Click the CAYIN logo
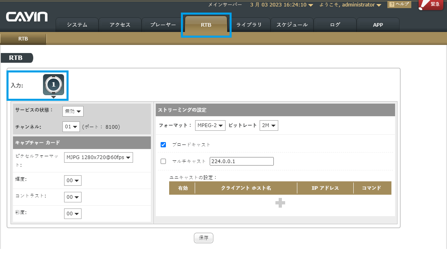This screenshot has width=447, height=255. pos(27,17)
